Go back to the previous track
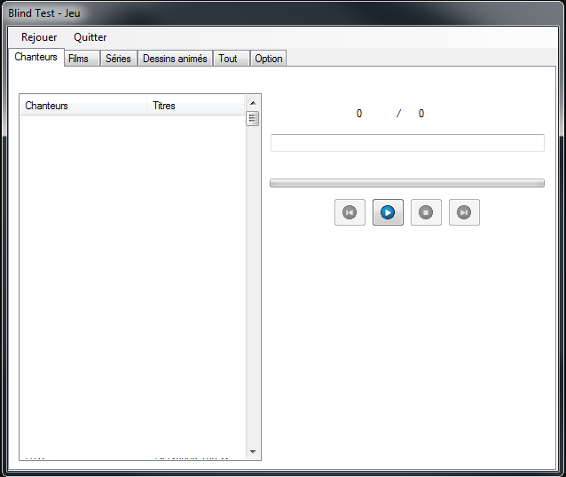 pyautogui.click(x=350, y=212)
